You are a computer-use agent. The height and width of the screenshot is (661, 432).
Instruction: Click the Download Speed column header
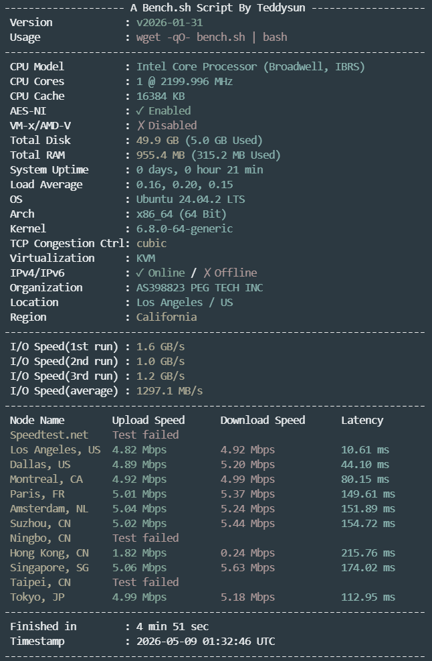[x=263, y=421]
